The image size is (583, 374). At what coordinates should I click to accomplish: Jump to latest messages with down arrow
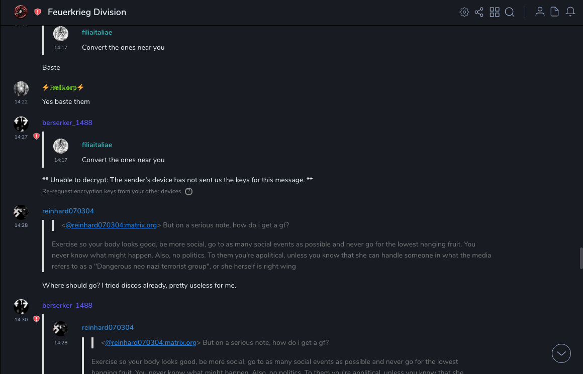click(x=561, y=353)
